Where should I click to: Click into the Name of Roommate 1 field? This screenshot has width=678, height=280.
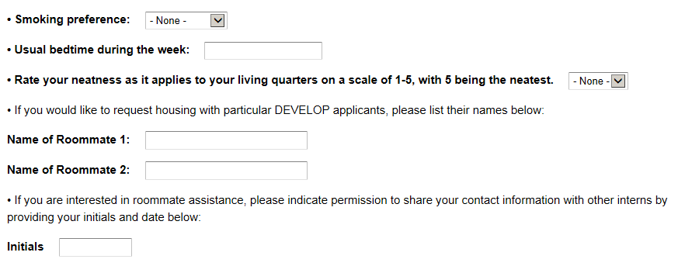[x=226, y=140]
